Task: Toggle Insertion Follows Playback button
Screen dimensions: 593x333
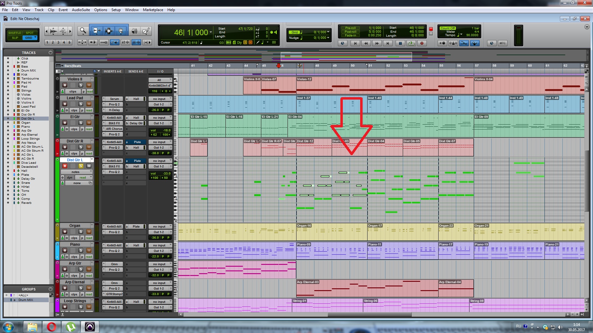Action: coord(147,42)
